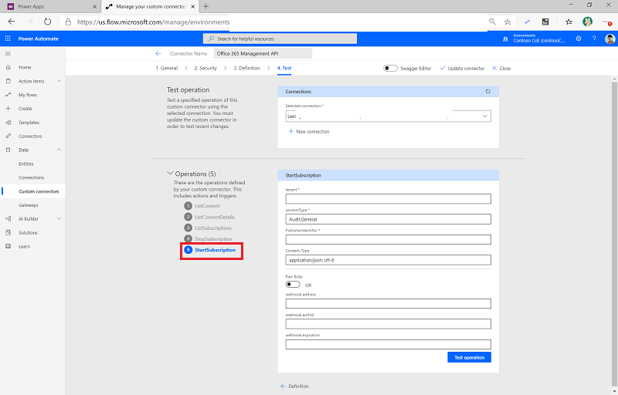Open the user account avatar in header

click(610, 39)
